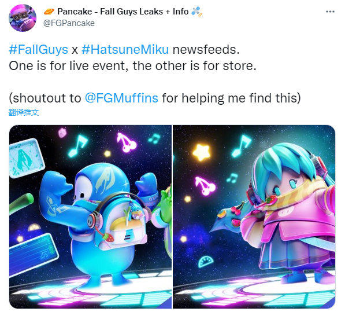This screenshot has height=319, width=345.
Task: Click the neon cherry icon in left image
Action: click(x=127, y=142)
